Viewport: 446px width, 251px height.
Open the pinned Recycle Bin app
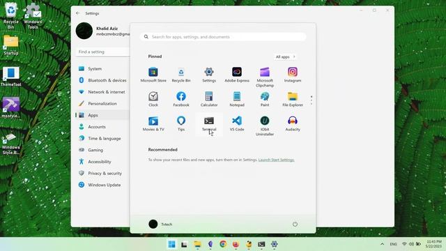point(181,75)
